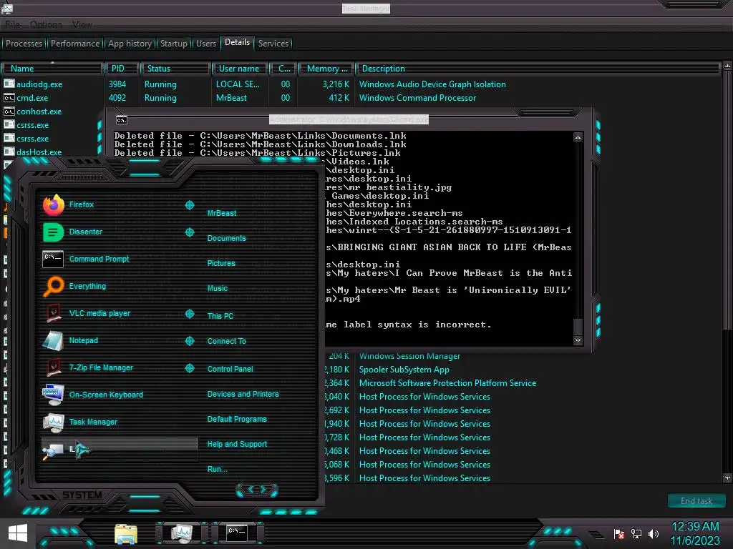This screenshot has height=549, width=733.
Task: Open the App history tab
Action: click(x=130, y=44)
